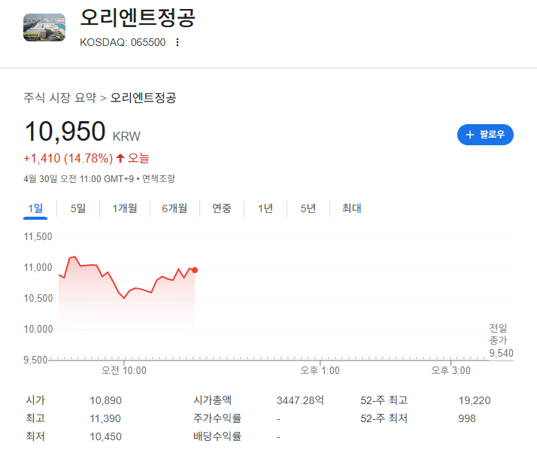Click the KOSDAQ: 065500 ticker text
Screen dimensions: 537x453
click(x=123, y=42)
